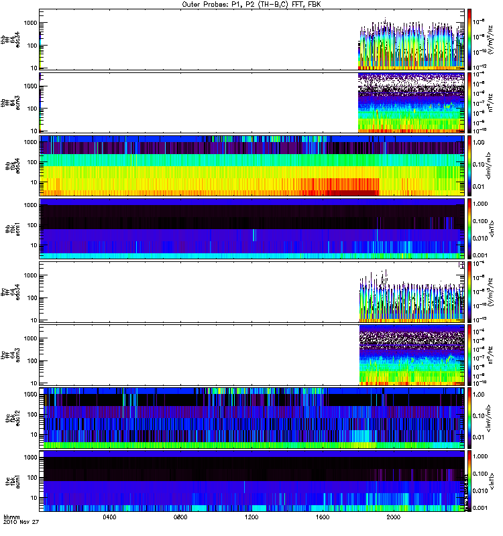Click the 'nT²/Hz' unit label of the thc scm3 panel
Image resolution: width=503 pixels, height=536 pixels.
coord(490,355)
